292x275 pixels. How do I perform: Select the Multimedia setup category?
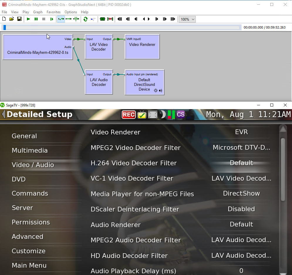[x=30, y=151]
